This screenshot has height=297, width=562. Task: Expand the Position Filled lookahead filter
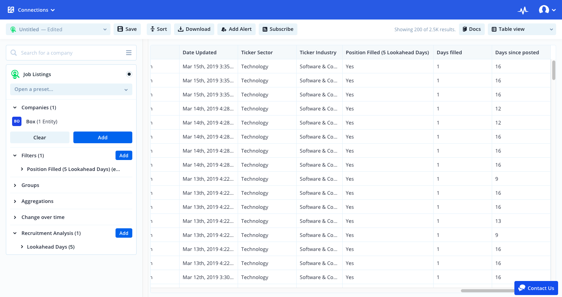tap(22, 169)
